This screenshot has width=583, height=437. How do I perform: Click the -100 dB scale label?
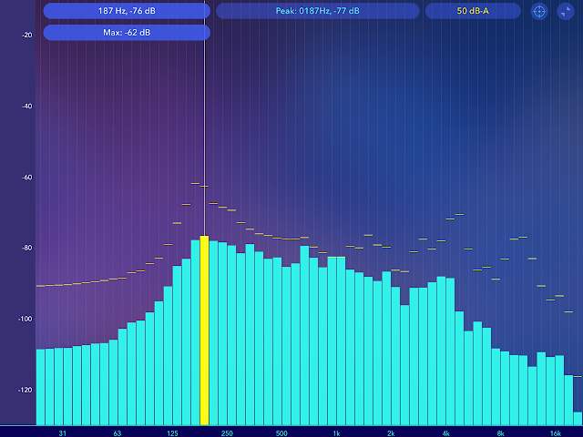(x=26, y=319)
